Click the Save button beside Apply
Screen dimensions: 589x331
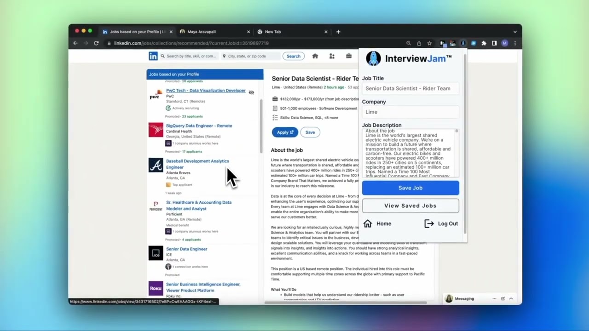[x=310, y=132]
